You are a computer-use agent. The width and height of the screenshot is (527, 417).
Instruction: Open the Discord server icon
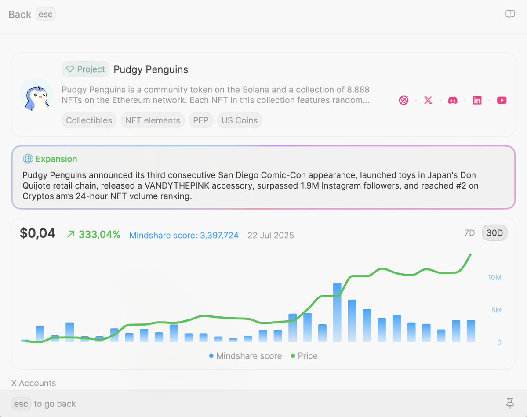453,100
